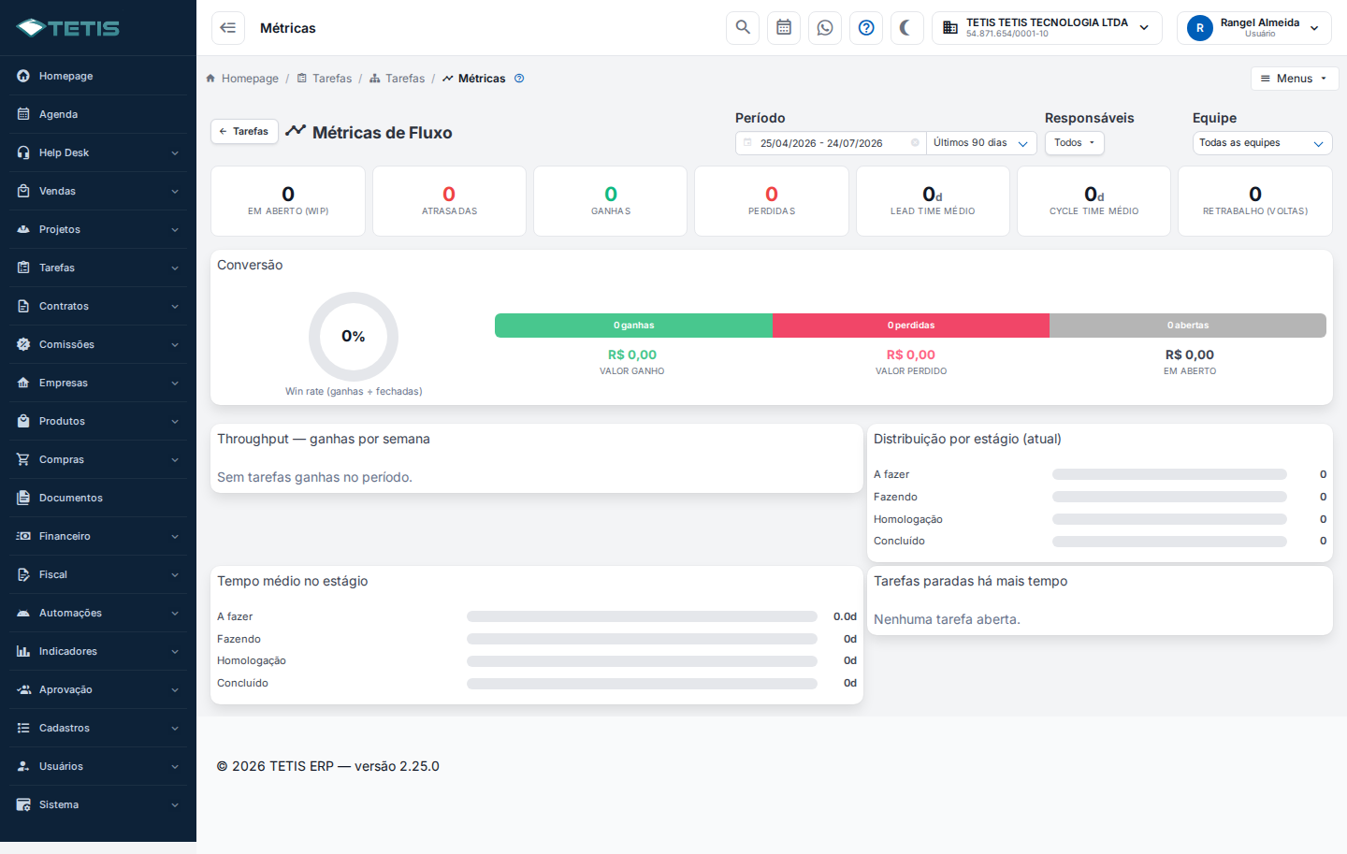Click the gray 0 abertas bar segment
1347x854 pixels.
pyautogui.click(x=1188, y=326)
